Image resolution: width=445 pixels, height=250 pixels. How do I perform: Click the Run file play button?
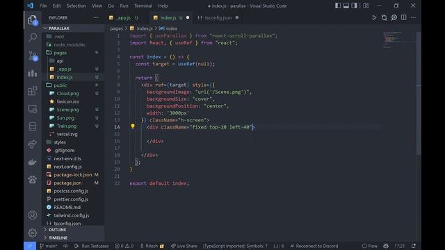pos(374,17)
